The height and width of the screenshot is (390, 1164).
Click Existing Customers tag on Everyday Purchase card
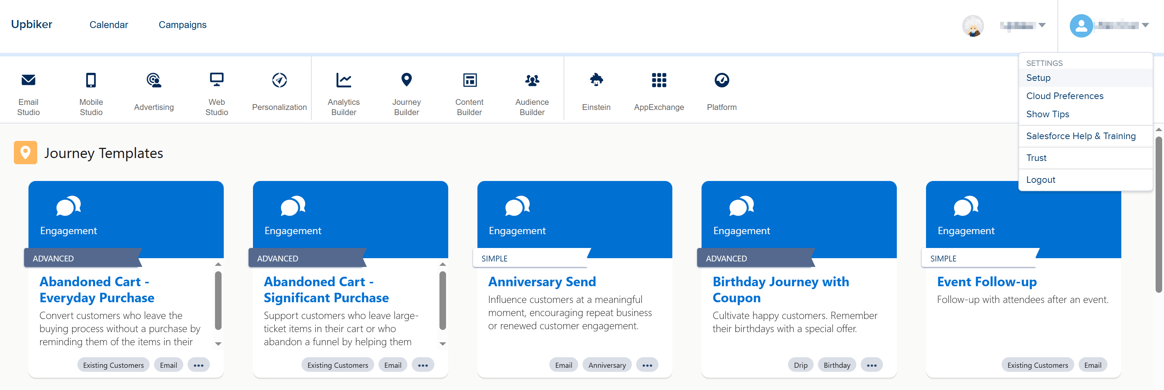[x=114, y=365]
